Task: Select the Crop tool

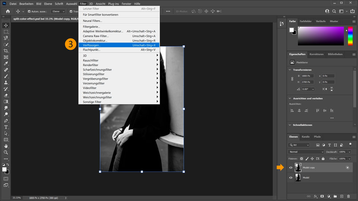Action: point(6,51)
